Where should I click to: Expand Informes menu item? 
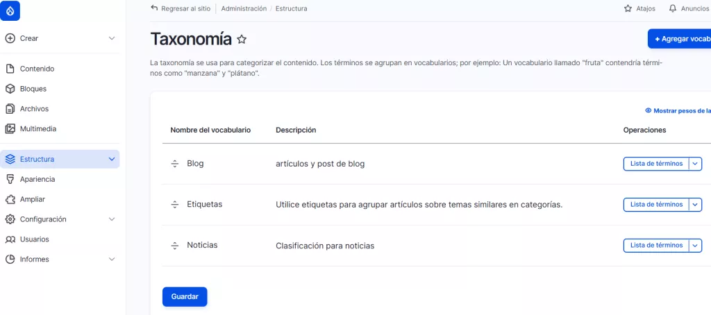(112, 259)
